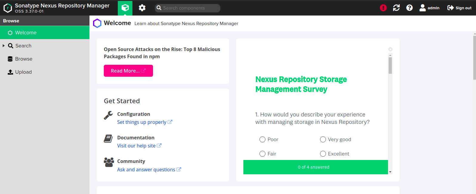Screen dimensions: 476x194
Task: Click the 0 of 4 answered progress bar
Action: (316, 167)
